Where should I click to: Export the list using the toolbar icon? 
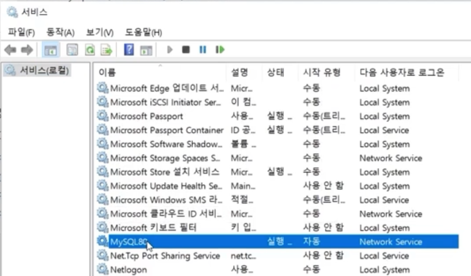107,50
